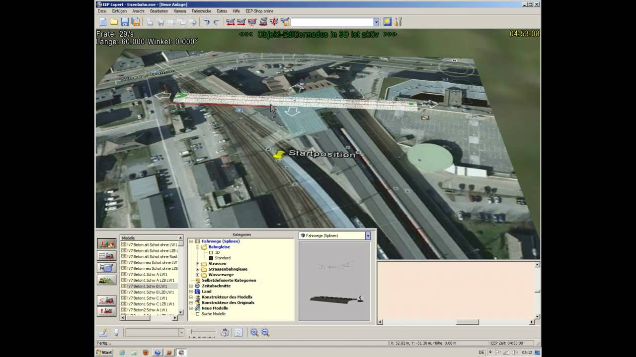This screenshot has width=636, height=357.
Task: Select the landscape and house editor button
Action: [107, 244]
